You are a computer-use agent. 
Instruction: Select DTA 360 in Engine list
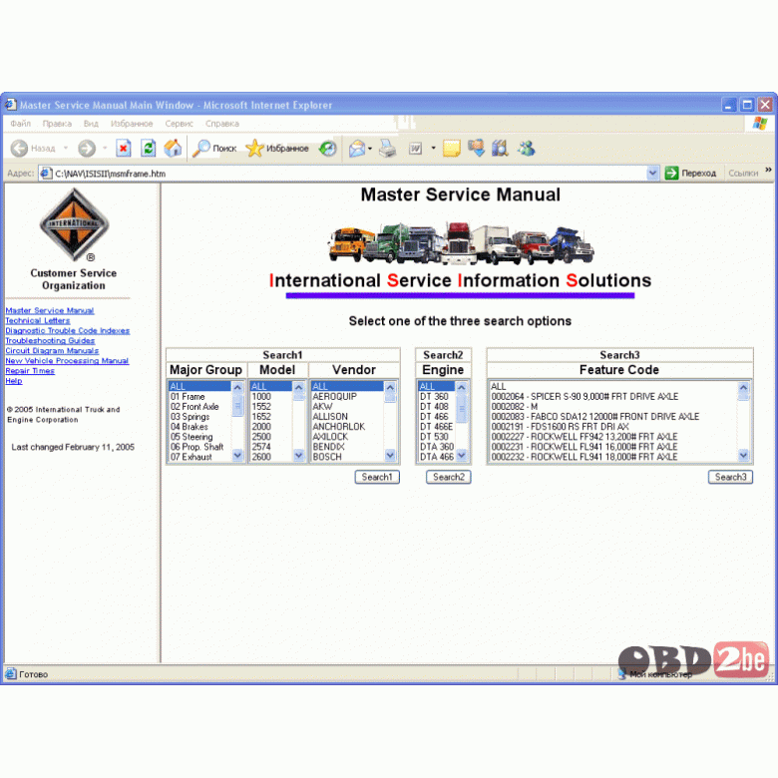tap(437, 447)
